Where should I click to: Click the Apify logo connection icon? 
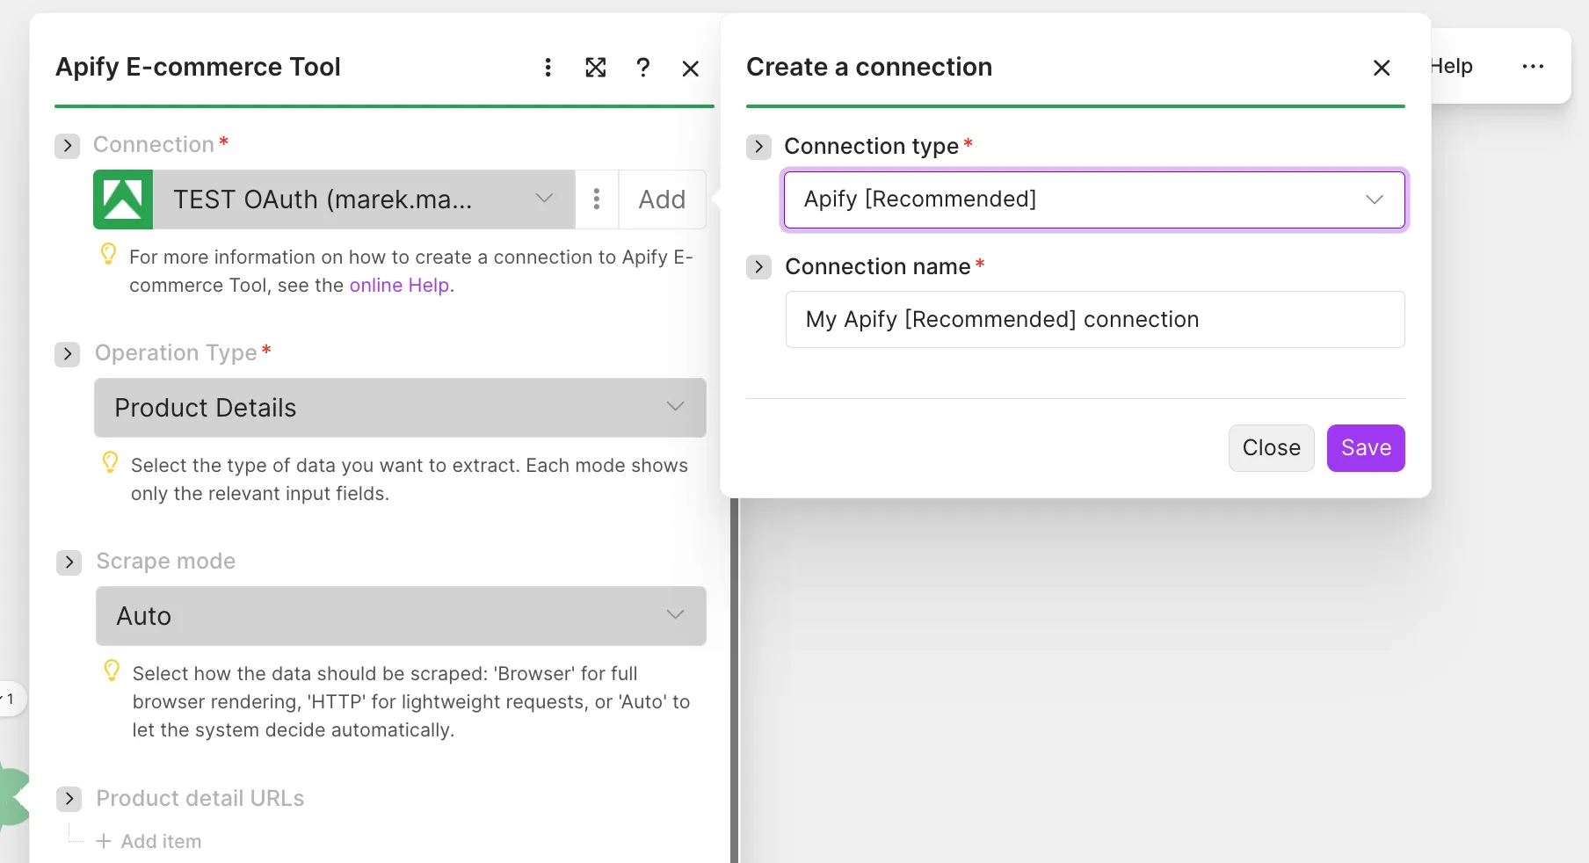pos(123,199)
